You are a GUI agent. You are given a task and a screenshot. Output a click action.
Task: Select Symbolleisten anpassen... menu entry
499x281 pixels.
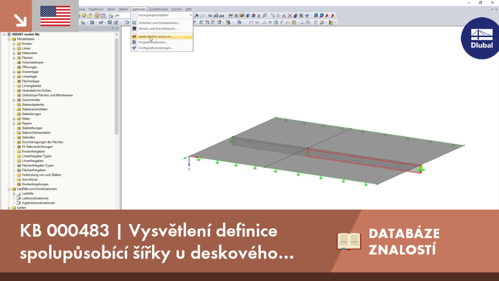tap(162, 37)
